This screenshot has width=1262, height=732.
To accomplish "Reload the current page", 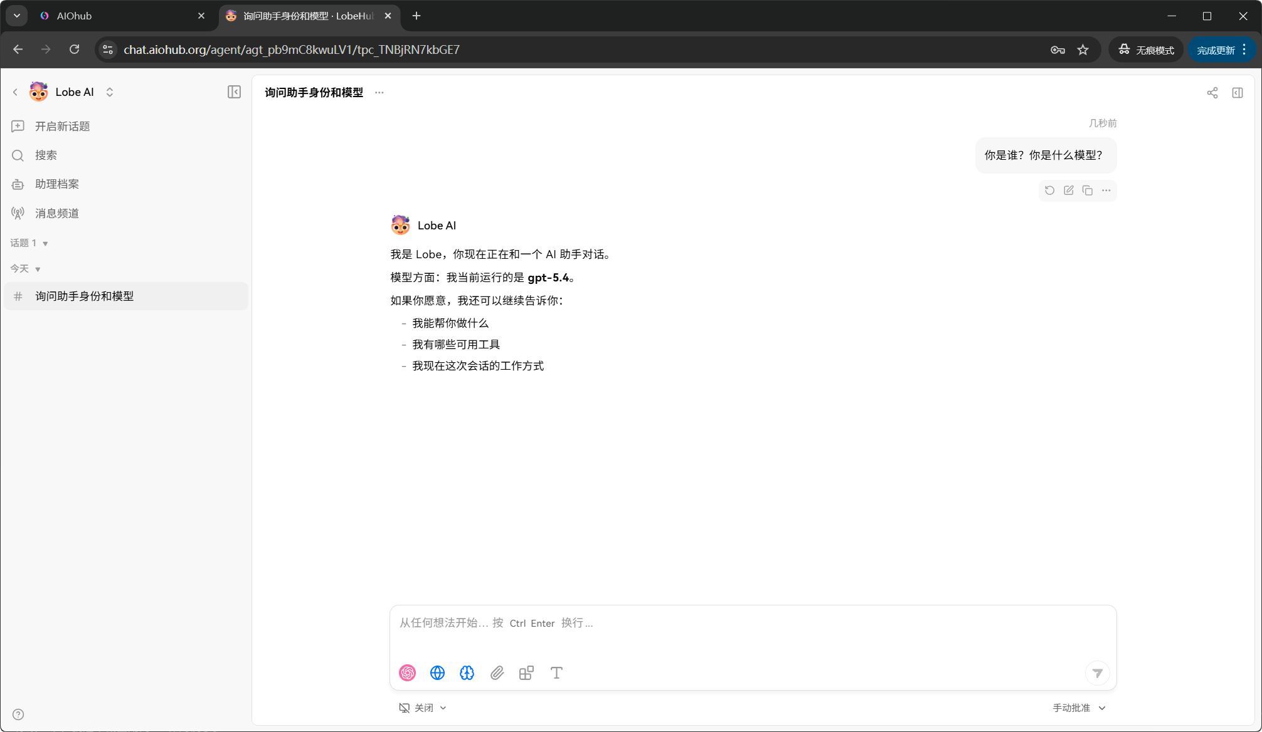I will [x=74, y=50].
